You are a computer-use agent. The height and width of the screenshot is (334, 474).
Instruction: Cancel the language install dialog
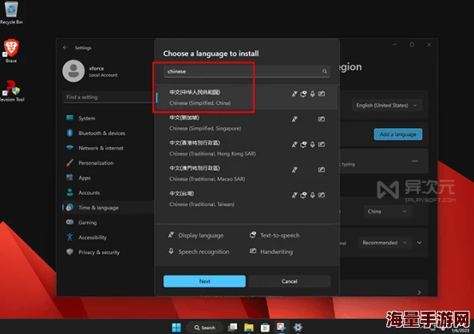(x=290, y=281)
